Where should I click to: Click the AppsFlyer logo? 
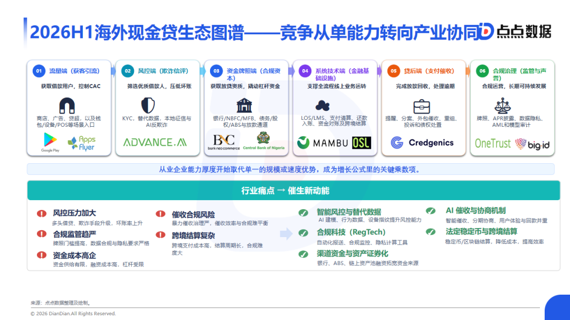[x=82, y=143]
